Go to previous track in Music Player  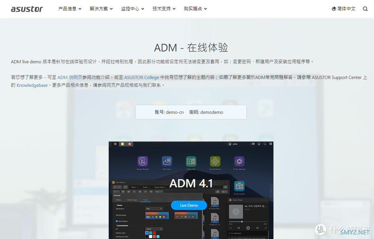click(239, 228)
